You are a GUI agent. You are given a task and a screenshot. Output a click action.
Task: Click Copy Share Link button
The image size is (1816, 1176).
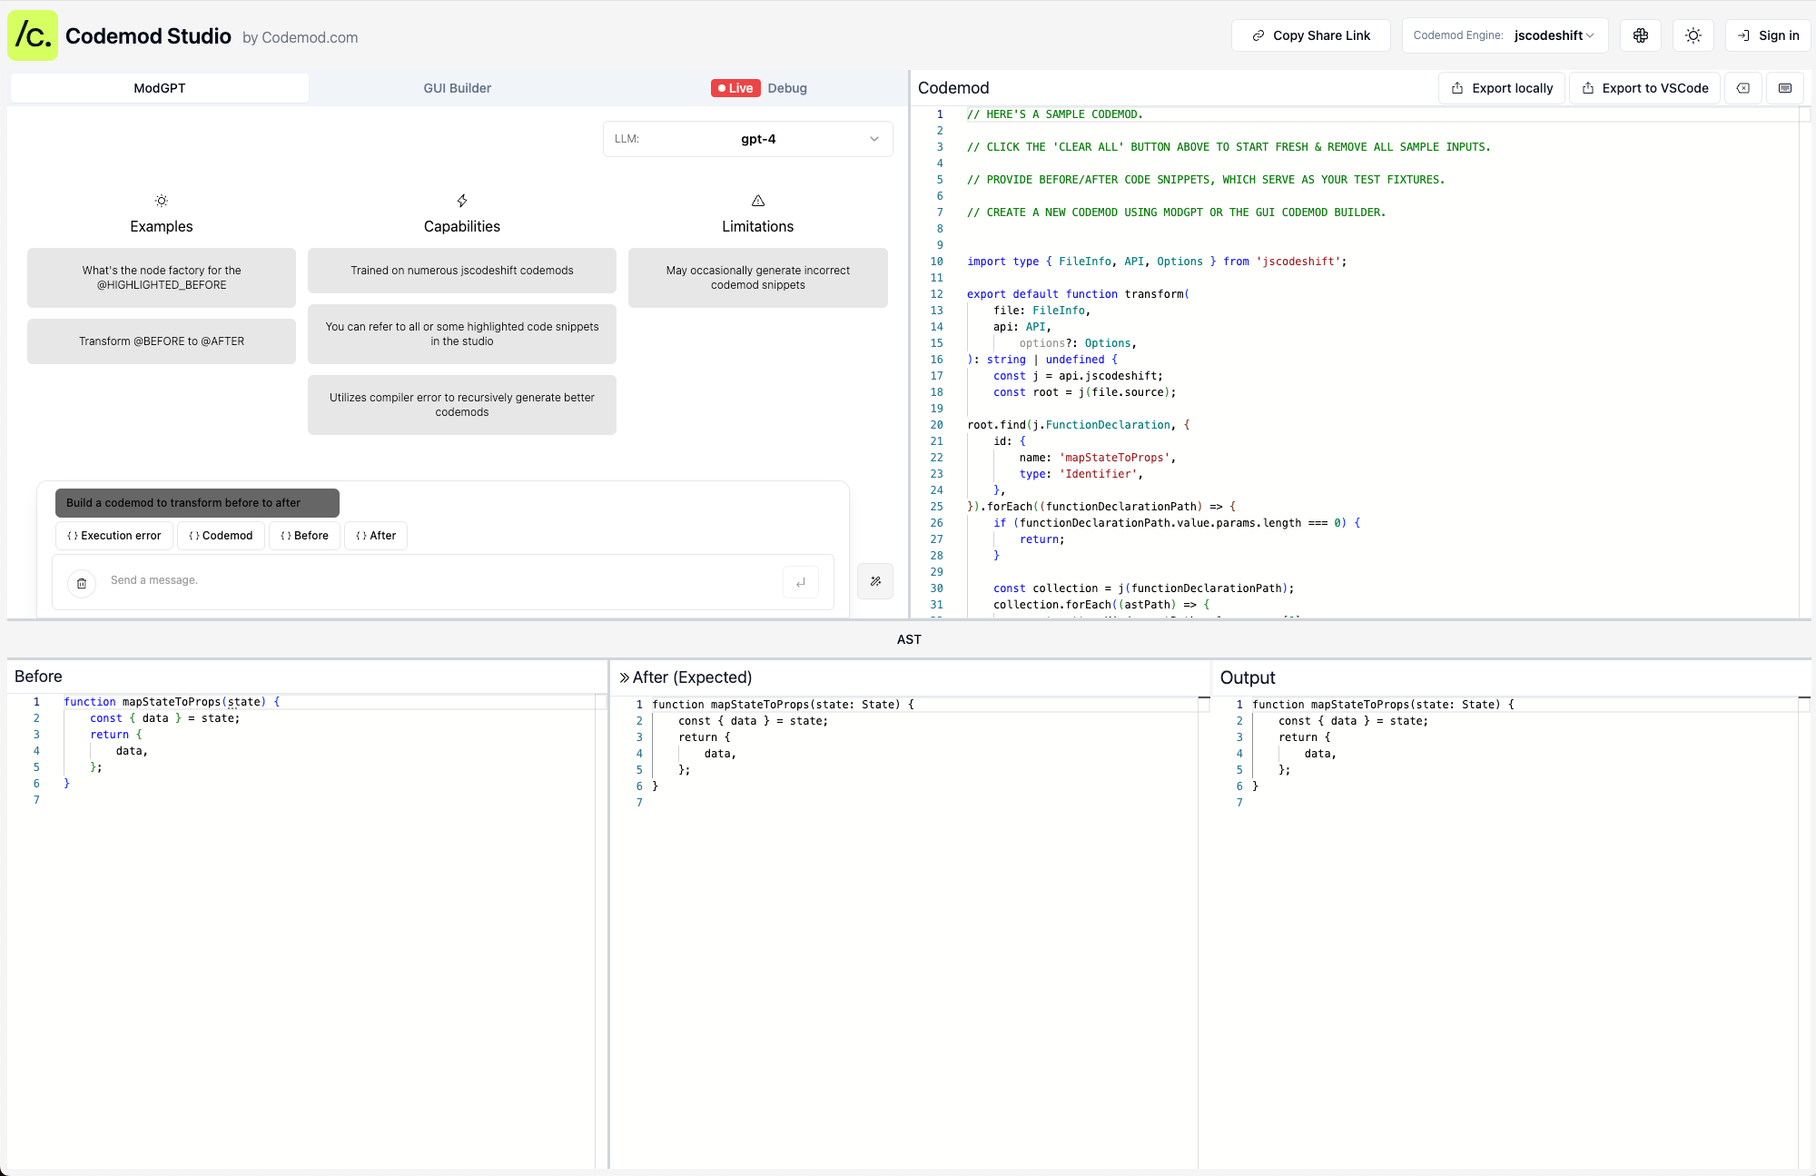pyautogui.click(x=1310, y=35)
